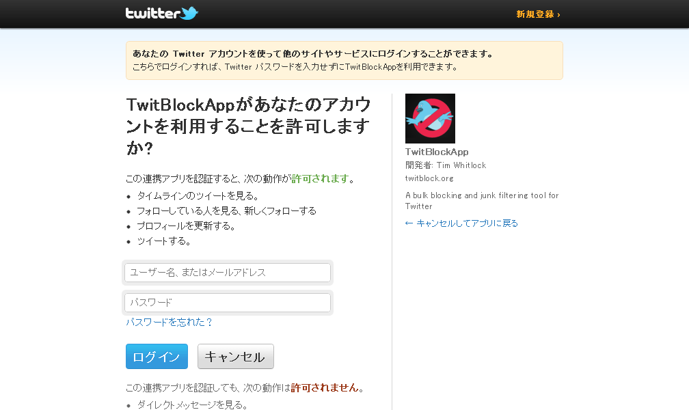Click キャンセルしてアプリに戻る link
The width and height of the screenshot is (689, 410).
coord(467,223)
